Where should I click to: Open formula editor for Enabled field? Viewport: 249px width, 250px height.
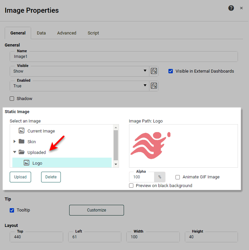[154, 86]
